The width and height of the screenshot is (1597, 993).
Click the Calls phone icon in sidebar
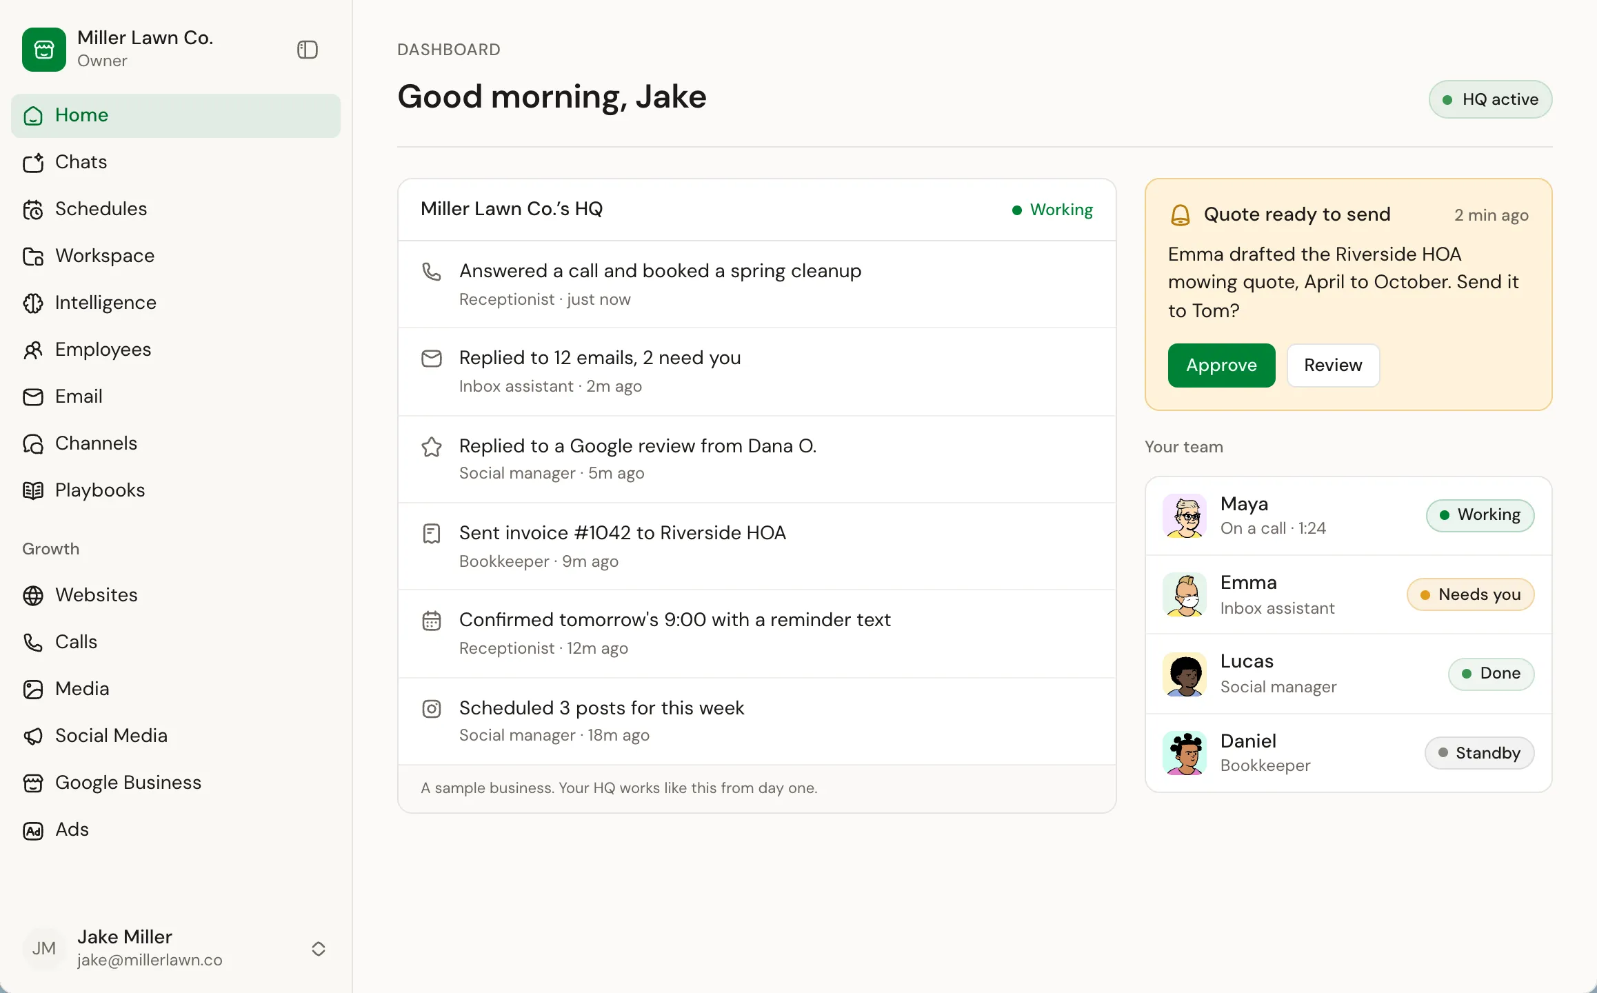pyautogui.click(x=33, y=642)
